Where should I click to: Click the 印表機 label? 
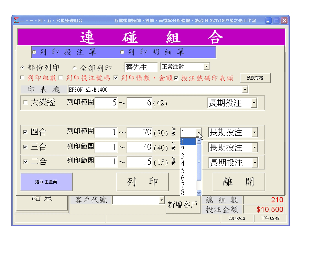[44, 90]
